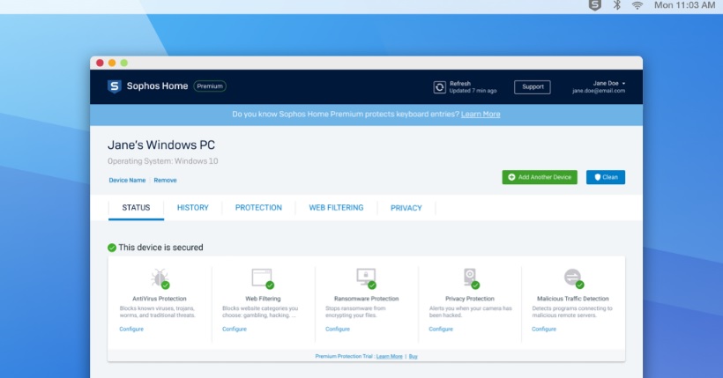The width and height of the screenshot is (723, 378).
Task: Configure Privacy Protection
Action: coord(441,330)
